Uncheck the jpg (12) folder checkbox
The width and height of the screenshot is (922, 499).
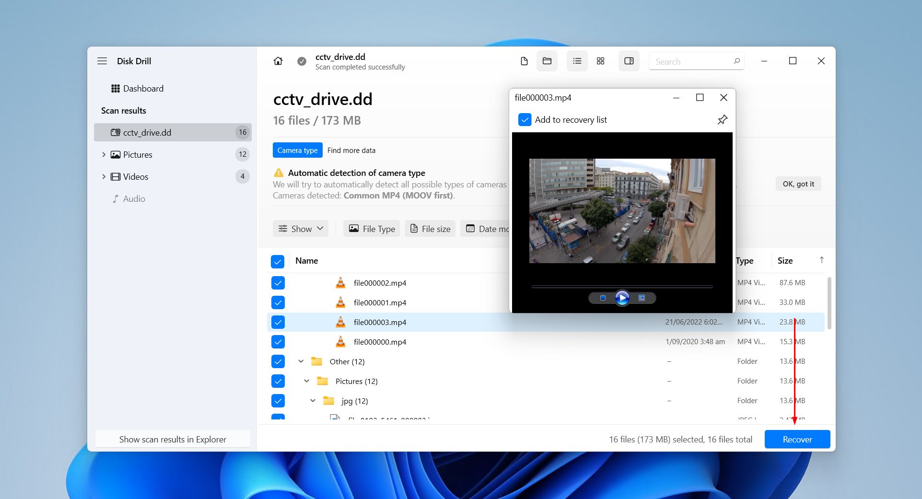click(278, 401)
